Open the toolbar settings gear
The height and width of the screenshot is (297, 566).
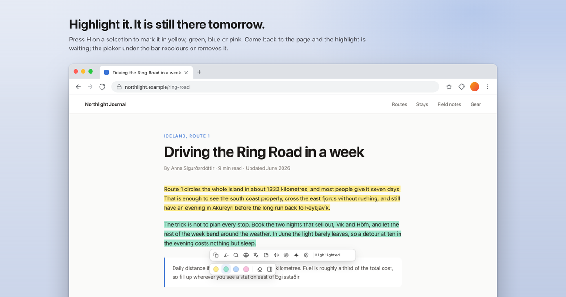pyautogui.click(x=306, y=255)
